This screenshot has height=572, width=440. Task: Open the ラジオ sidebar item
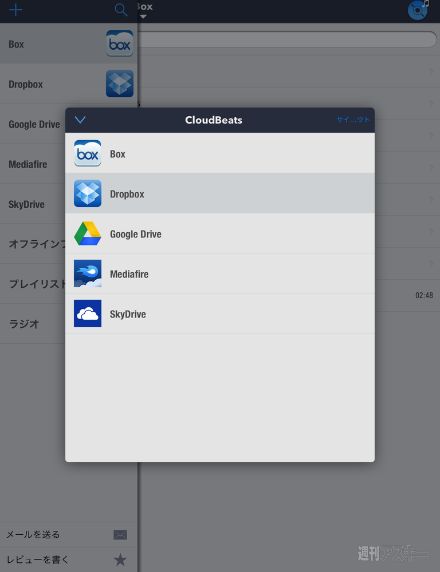coord(33,324)
